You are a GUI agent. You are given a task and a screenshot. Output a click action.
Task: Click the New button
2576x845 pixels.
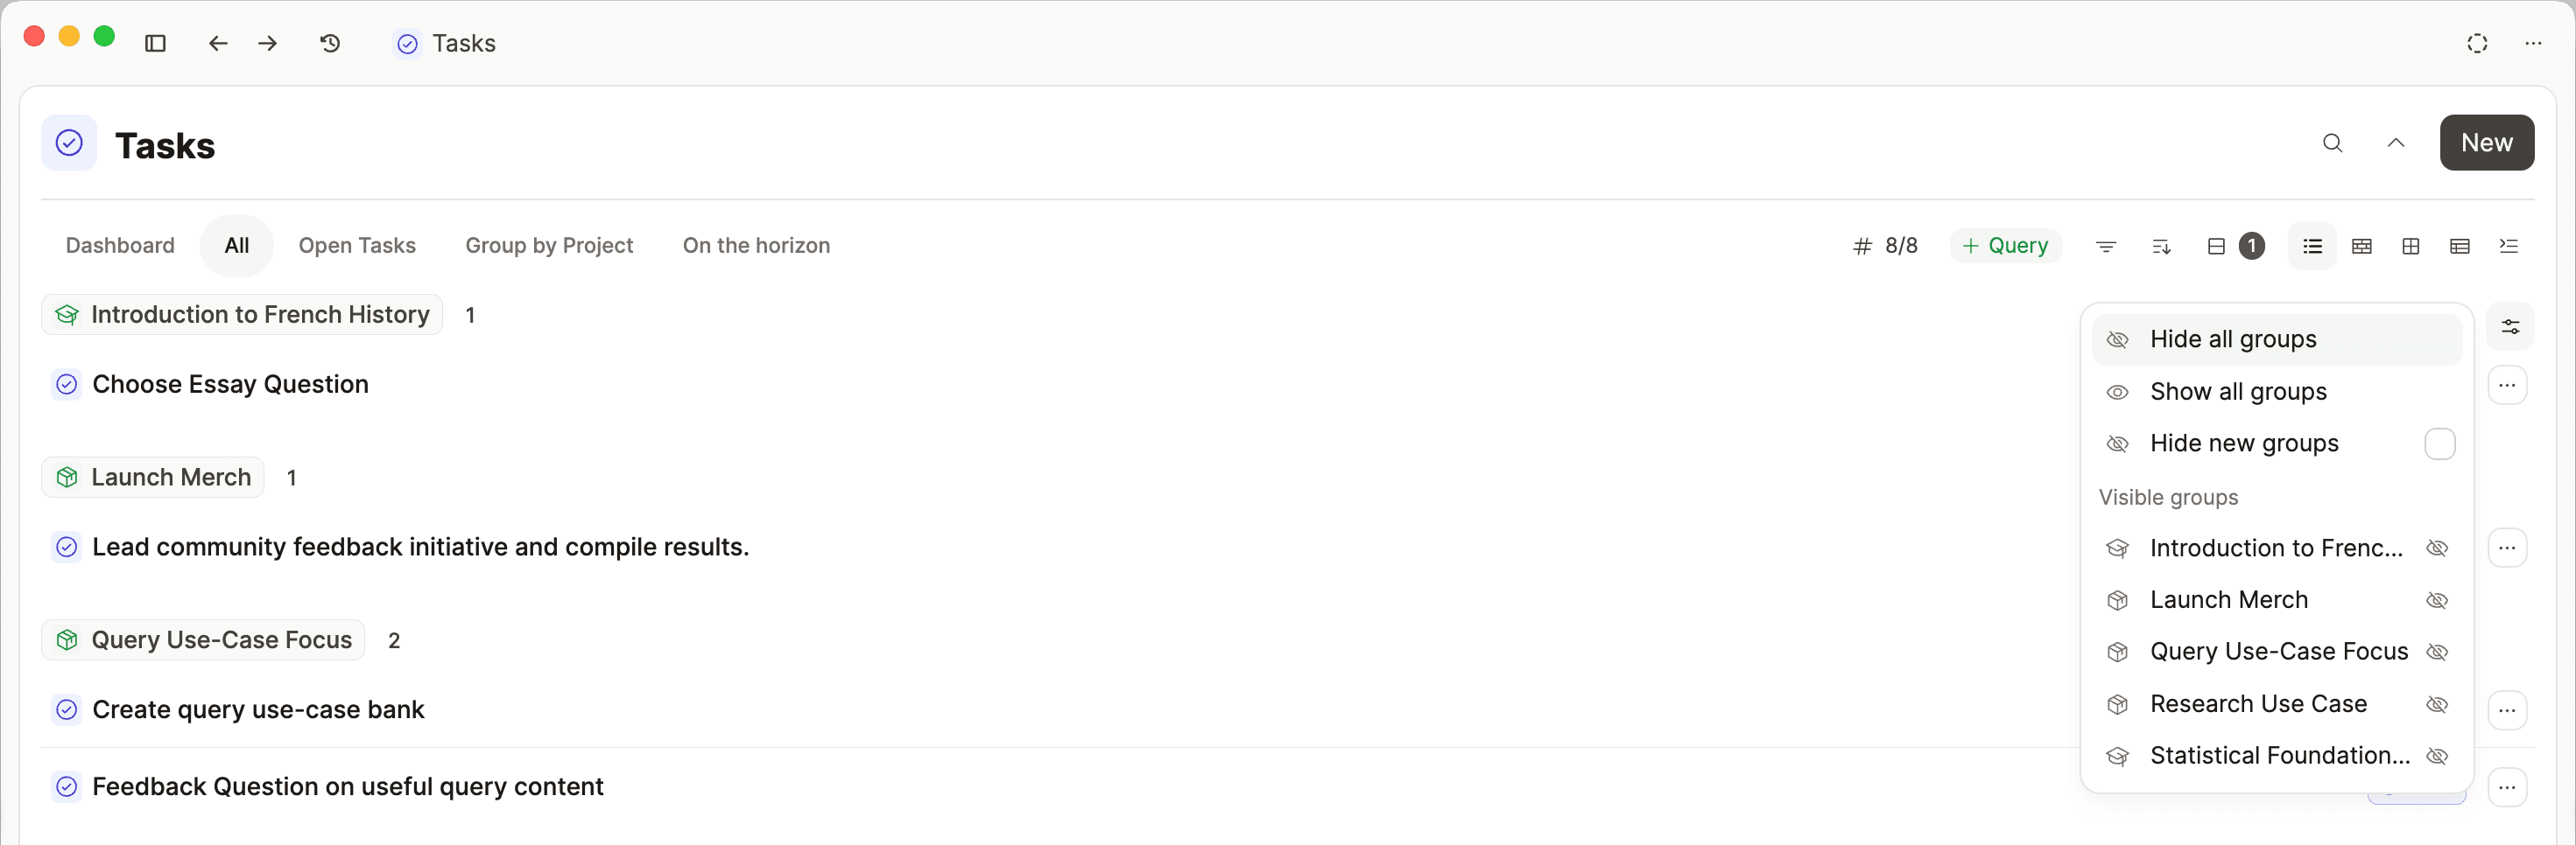pyautogui.click(x=2485, y=143)
